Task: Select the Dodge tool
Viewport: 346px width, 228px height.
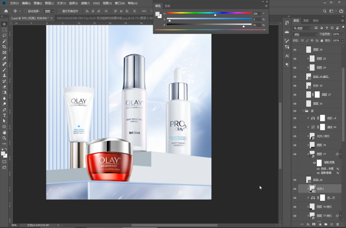Action: (4, 104)
